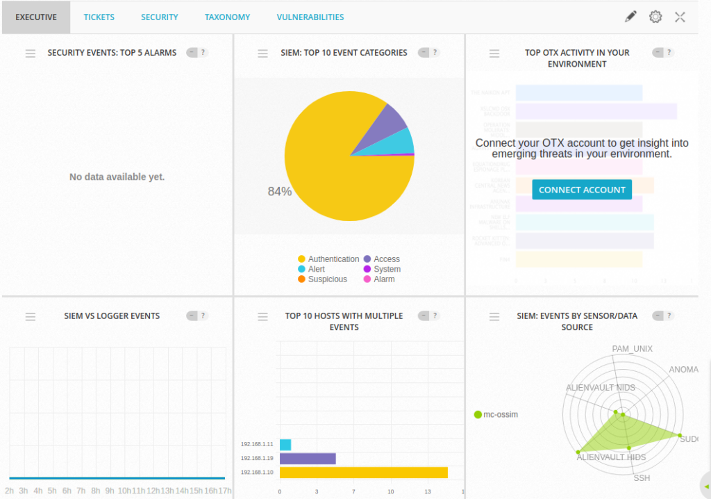Toggle mc-ossim series in radar legend
The width and height of the screenshot is (711, 499).
coord(496,415)
